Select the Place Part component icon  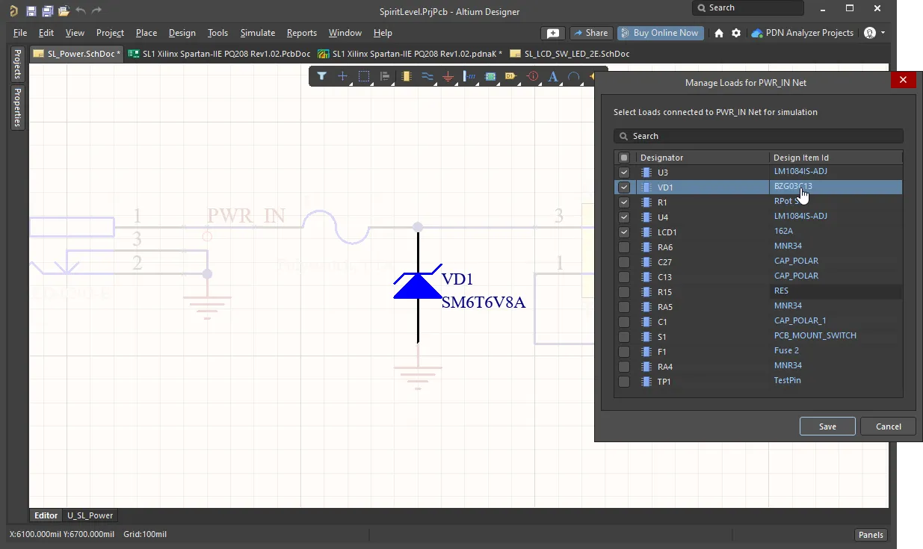[x=406, y=76]
